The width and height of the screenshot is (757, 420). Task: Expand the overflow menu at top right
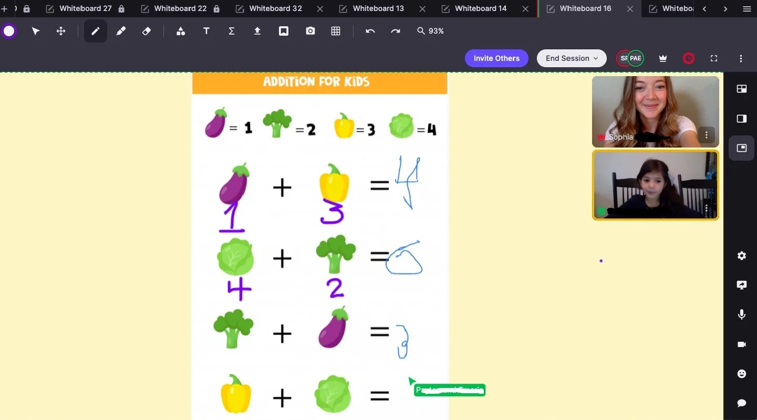pos(741,58)
